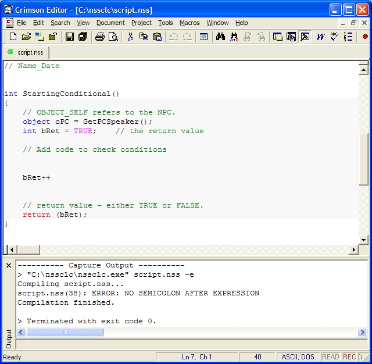This screenshot has width=372, height=364.
Task: Click the Open file folder icon
Action: pyautogui.click(x=26, y=37)
